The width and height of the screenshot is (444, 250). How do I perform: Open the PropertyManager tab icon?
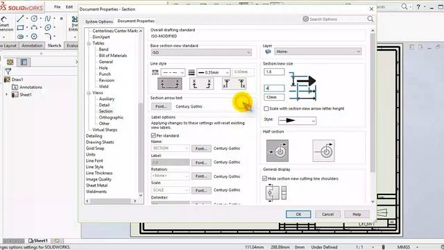(24, 62)
